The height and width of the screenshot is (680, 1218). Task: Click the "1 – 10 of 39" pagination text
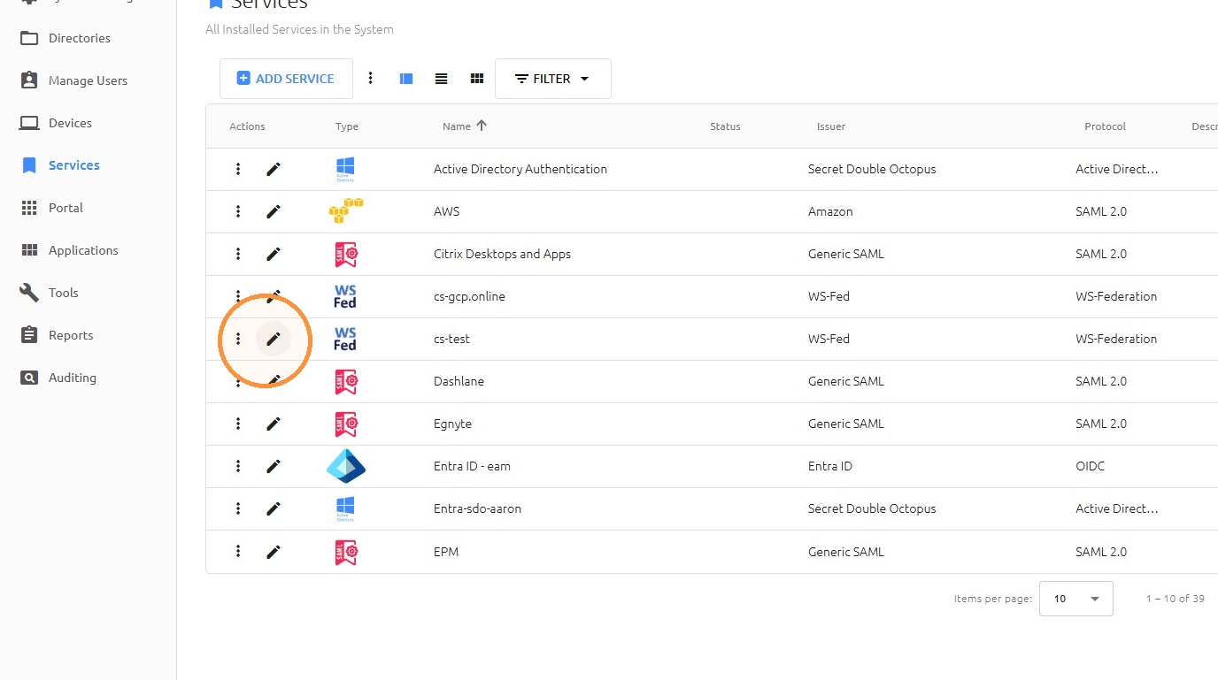coord(1175,599)
